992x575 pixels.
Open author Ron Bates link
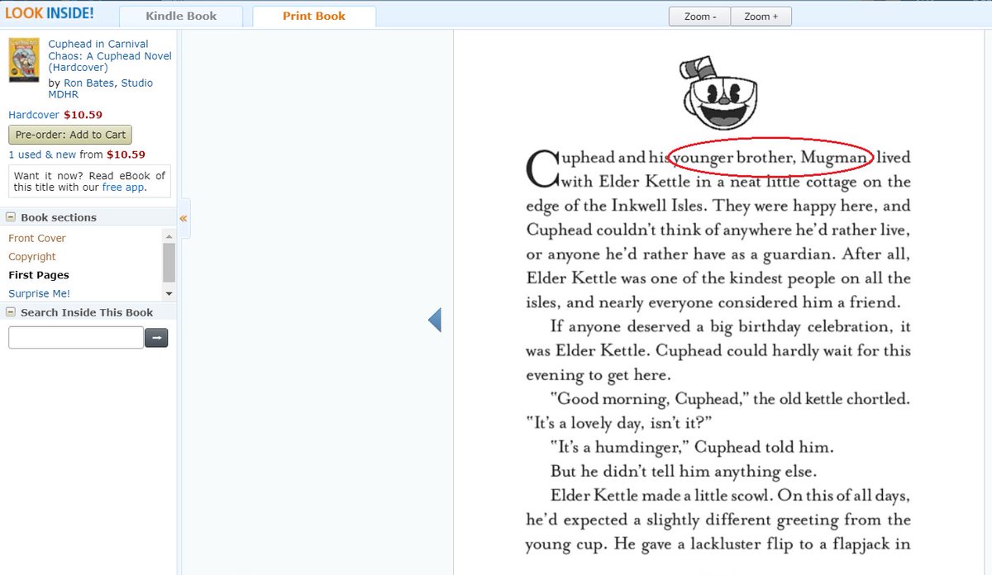89,83
